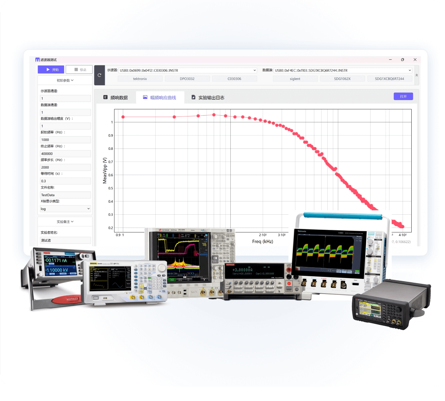Click the 频响数据 list icon

[105, 97]
